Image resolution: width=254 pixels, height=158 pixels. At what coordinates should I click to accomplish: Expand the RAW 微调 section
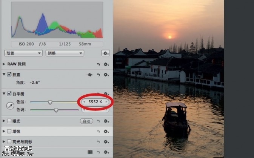4,64
